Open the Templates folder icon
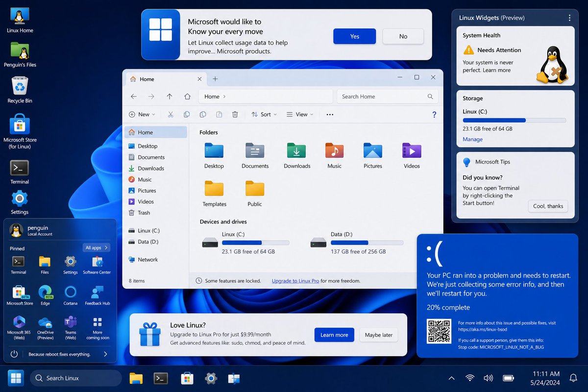Viewport: 588px width, 392px height. tap(214, 194)
